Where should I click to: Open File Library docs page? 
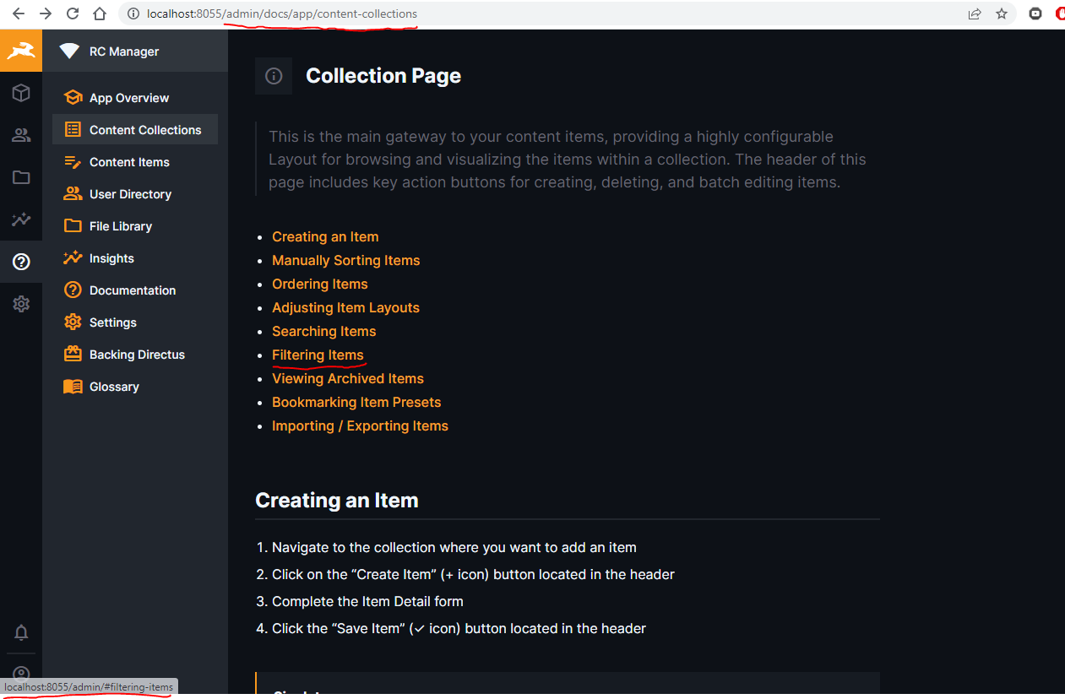pyautogui.click(x=135, y=226)
